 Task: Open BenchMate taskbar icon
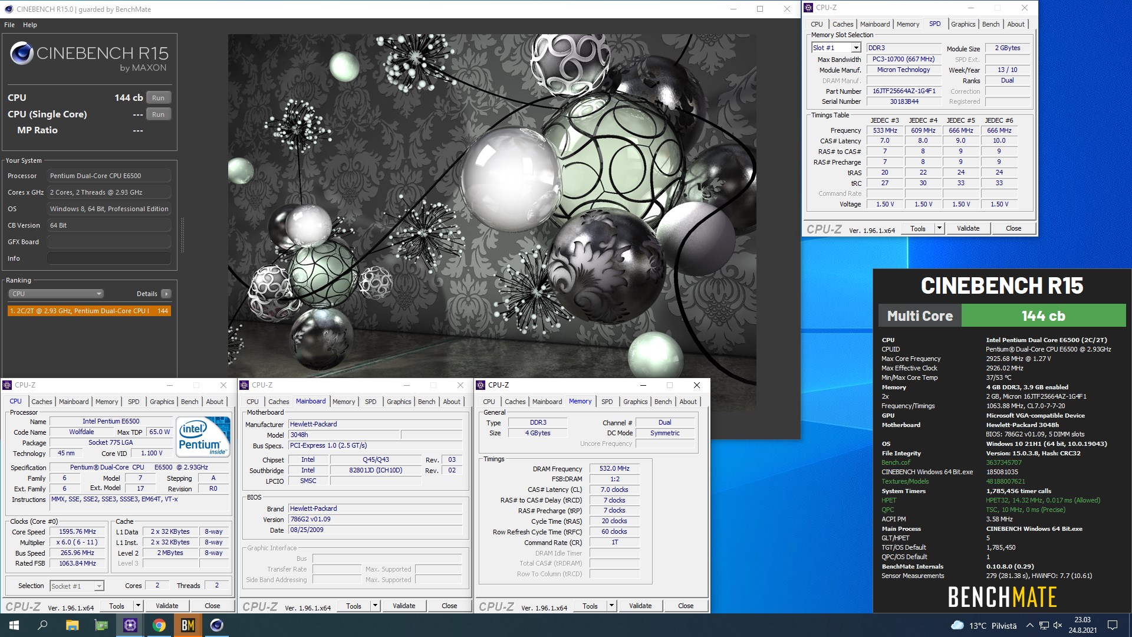click(187, 625)
